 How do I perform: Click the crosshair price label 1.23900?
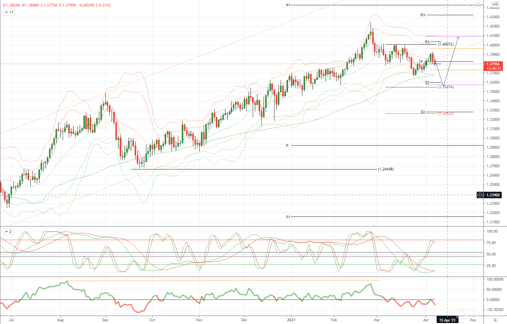point(493,195)
